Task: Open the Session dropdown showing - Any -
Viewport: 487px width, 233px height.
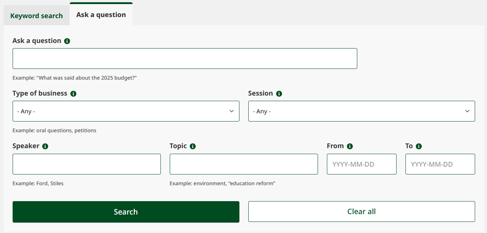Action: [x=361, y=111]
